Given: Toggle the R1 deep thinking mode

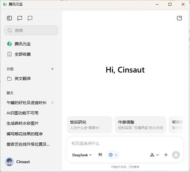Looking at the screenshot, I should 100,155.
